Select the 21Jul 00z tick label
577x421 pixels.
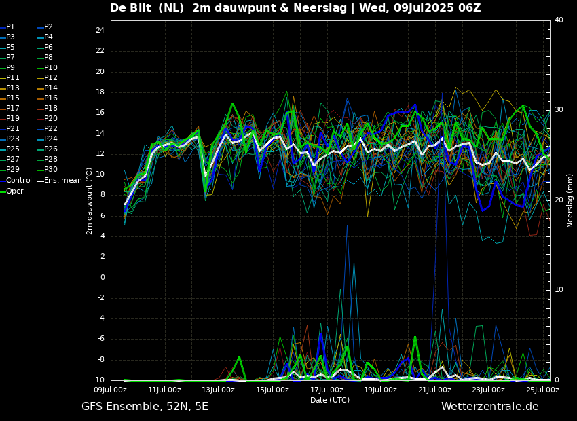click(434, 390)
